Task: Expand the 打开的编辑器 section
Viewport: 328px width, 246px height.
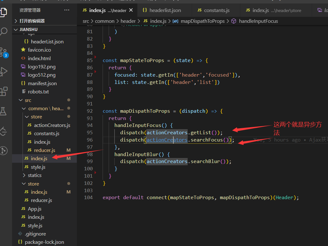Action: point(44,21)
